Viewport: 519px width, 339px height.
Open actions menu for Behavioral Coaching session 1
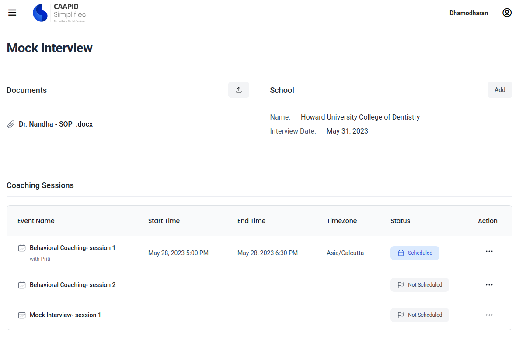point(489,251)
